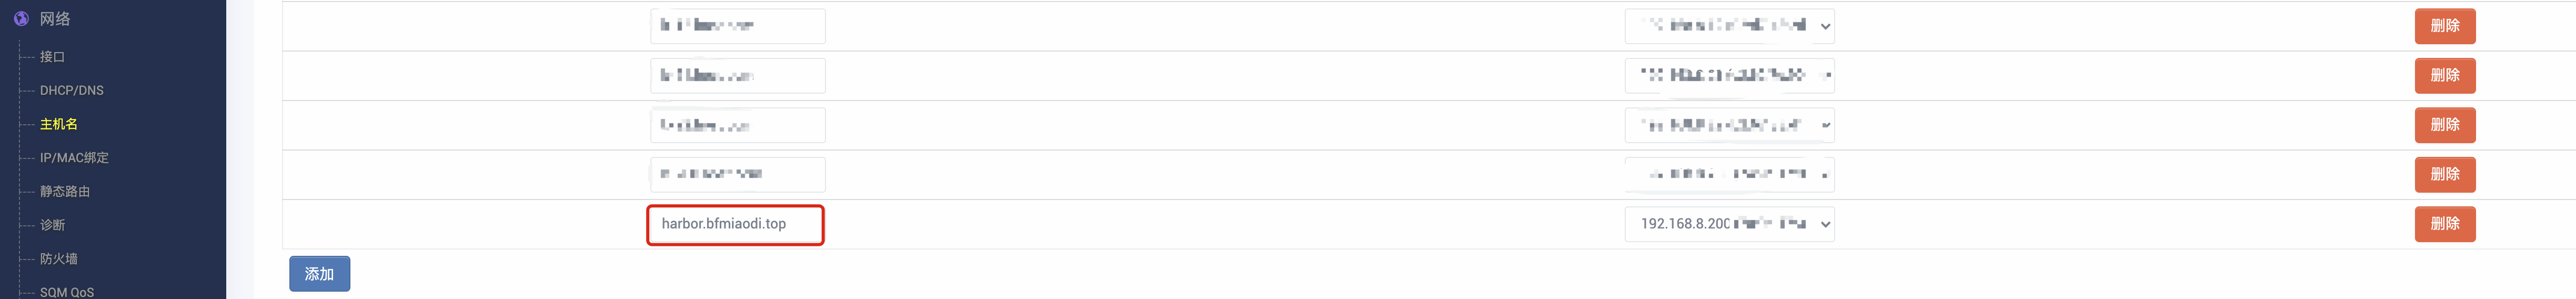Click 删除 on the third row

(2444, 125)
